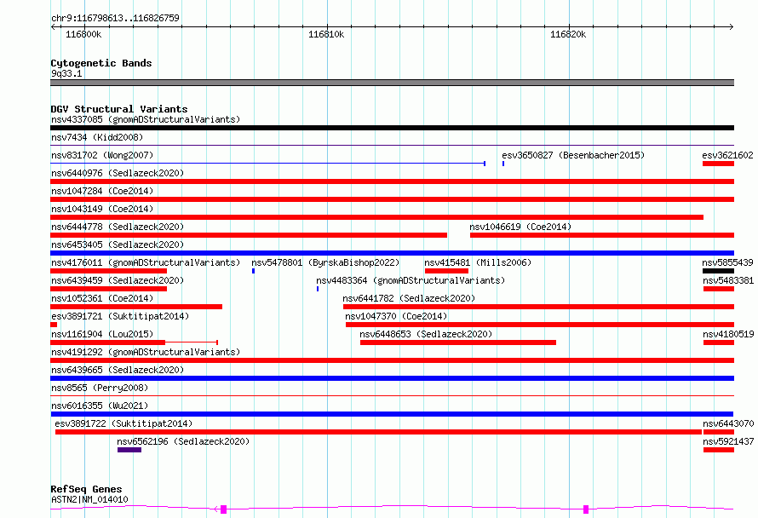The height and width of the screenshot is (518, 758).
Task: Click the black nsv4337085 variant bar
Action: click(x=392, y=128)
